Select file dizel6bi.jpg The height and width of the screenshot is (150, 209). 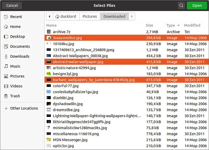pos(127,98)
